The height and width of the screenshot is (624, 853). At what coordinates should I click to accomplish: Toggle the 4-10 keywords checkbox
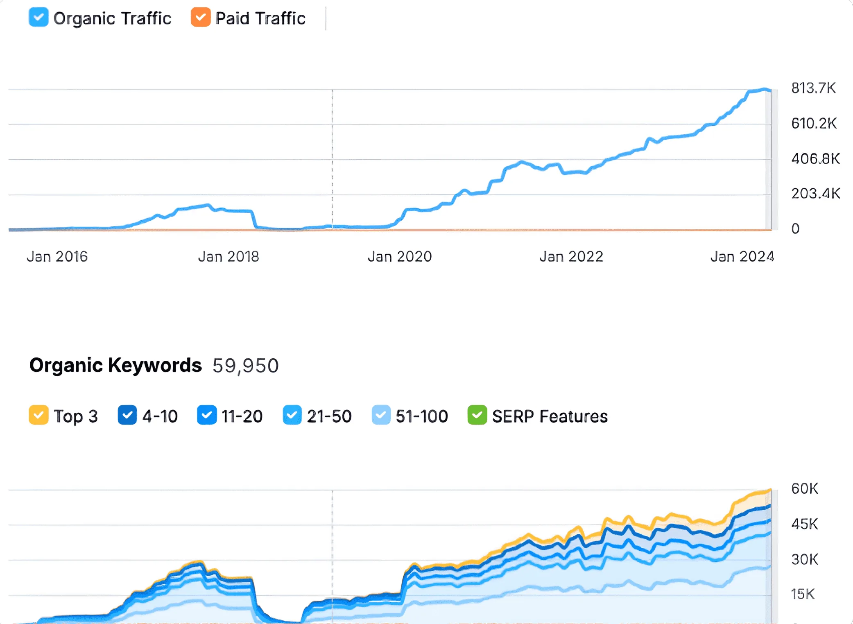click(127, 415)
